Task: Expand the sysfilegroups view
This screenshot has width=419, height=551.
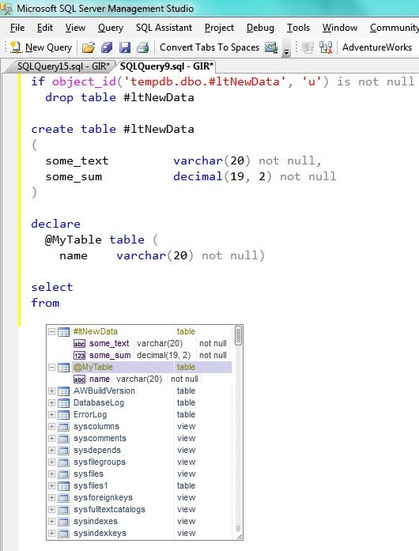Action: pyautogui.click(x=51, y=462)
